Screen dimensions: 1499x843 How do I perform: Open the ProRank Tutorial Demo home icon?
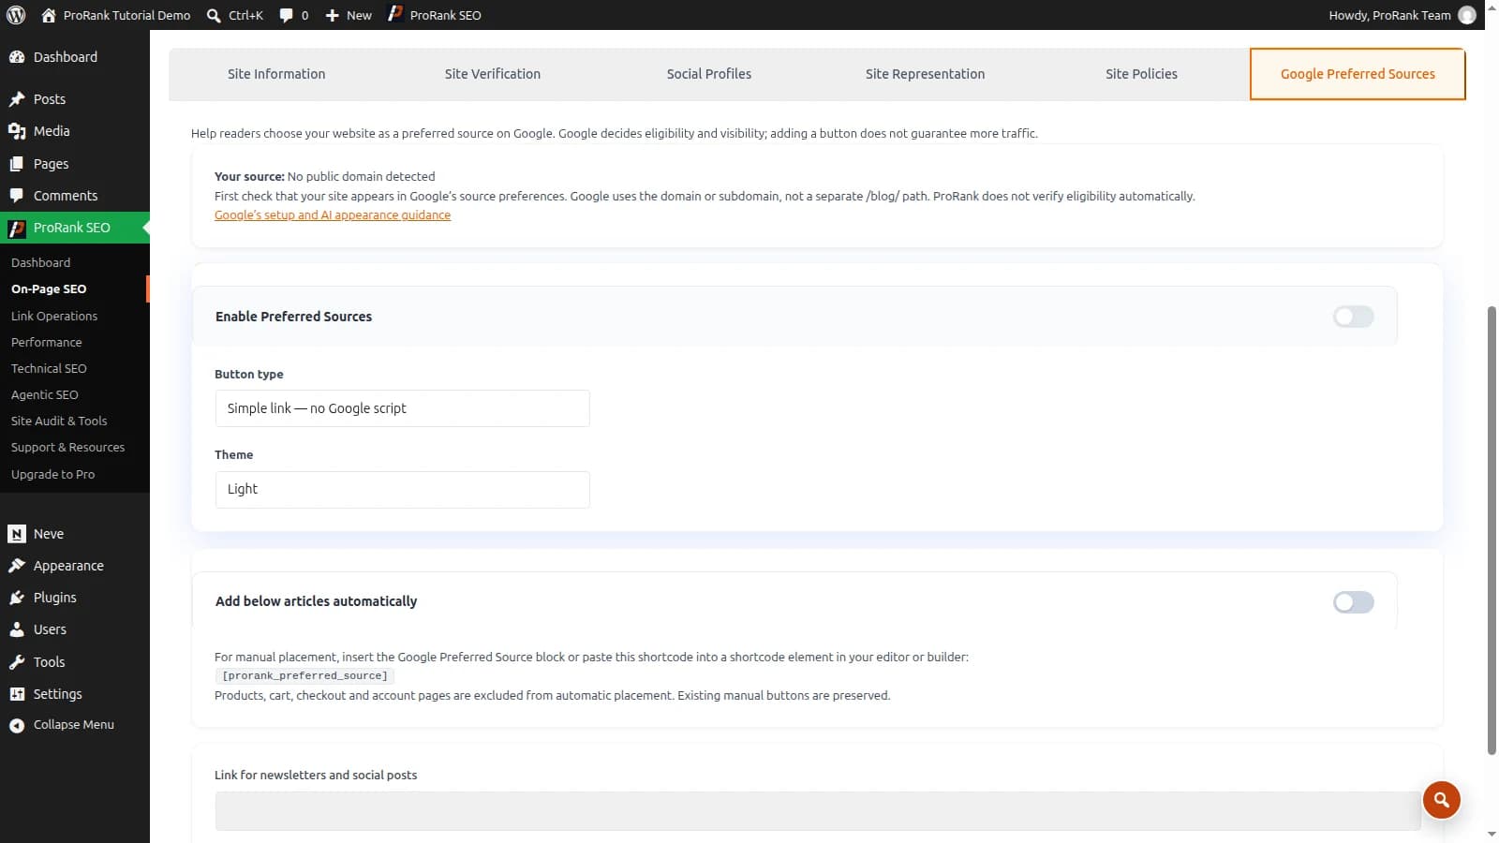[x=49, y=15]
